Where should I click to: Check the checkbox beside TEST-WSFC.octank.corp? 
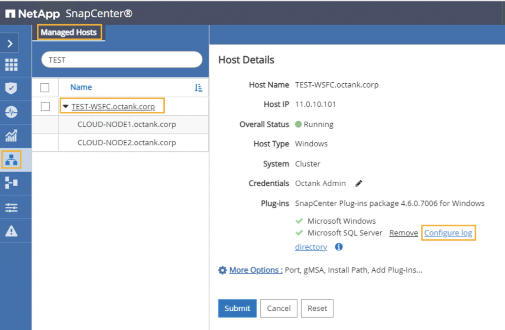(x=45, y=106)
